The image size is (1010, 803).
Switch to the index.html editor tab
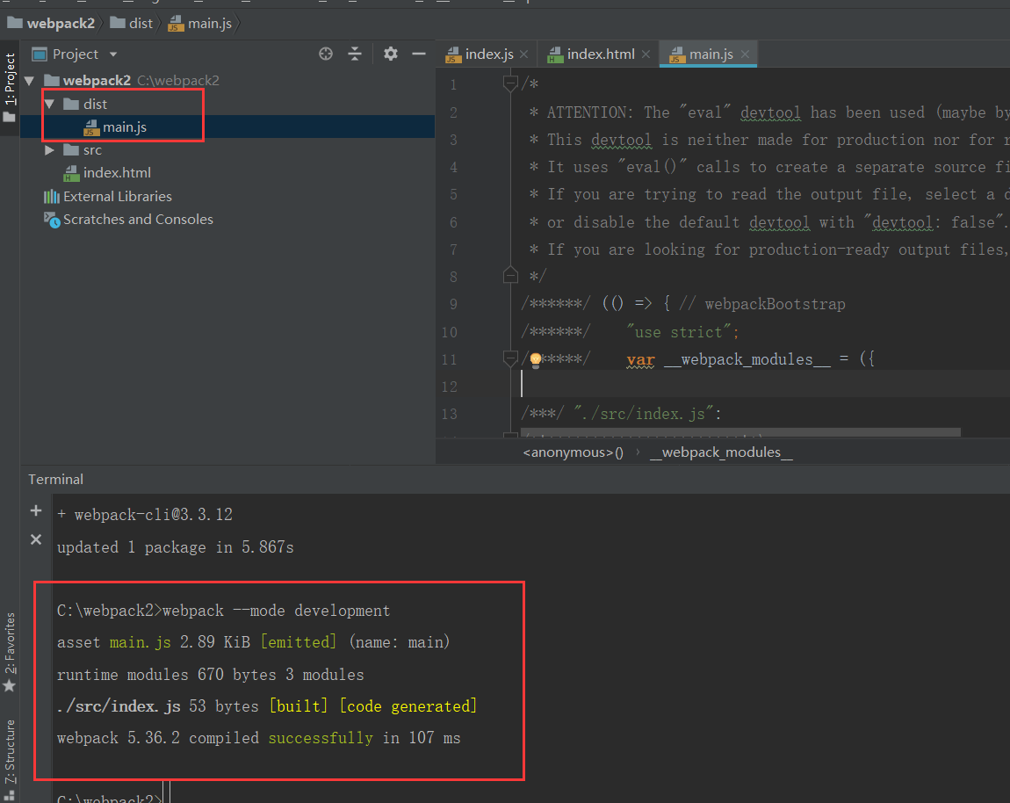pos(598,54)
